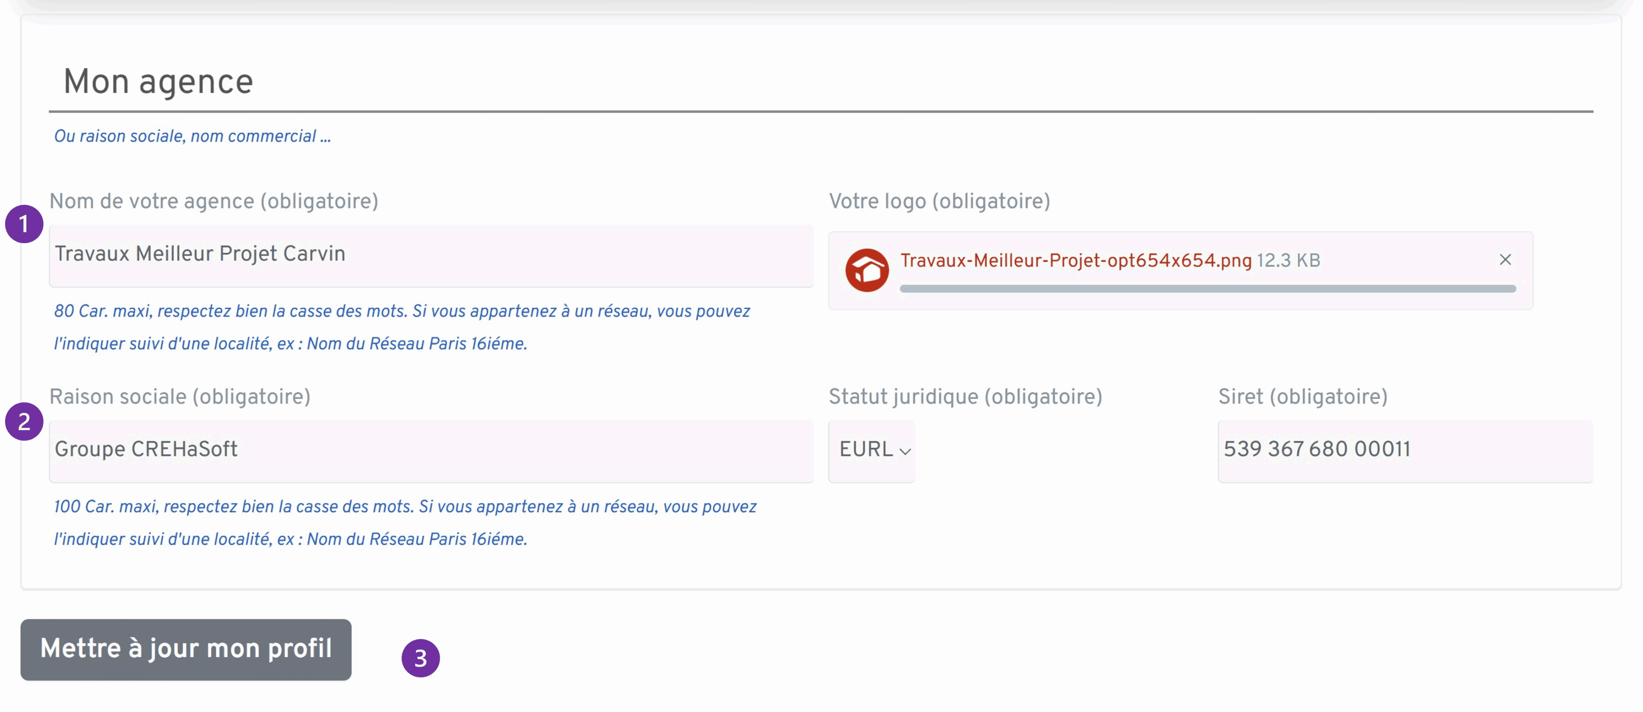
Task: Remove the uploaded logo with the X
Action: coord(1505,260)
